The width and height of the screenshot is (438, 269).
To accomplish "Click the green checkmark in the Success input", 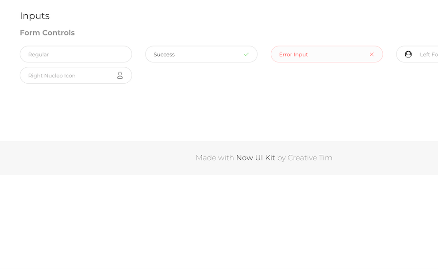I will [x=246, y=54].
